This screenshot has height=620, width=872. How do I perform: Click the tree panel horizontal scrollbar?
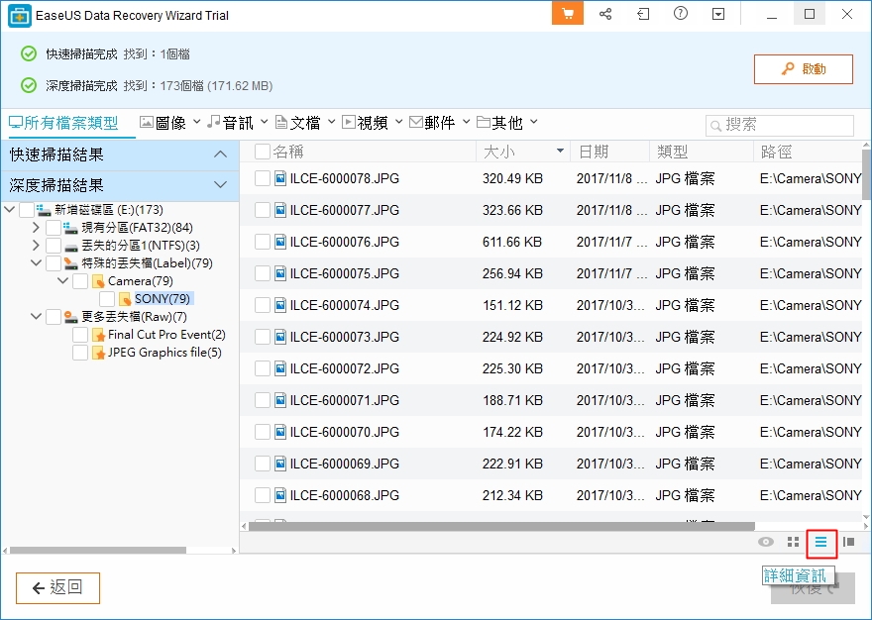[98, 551]
